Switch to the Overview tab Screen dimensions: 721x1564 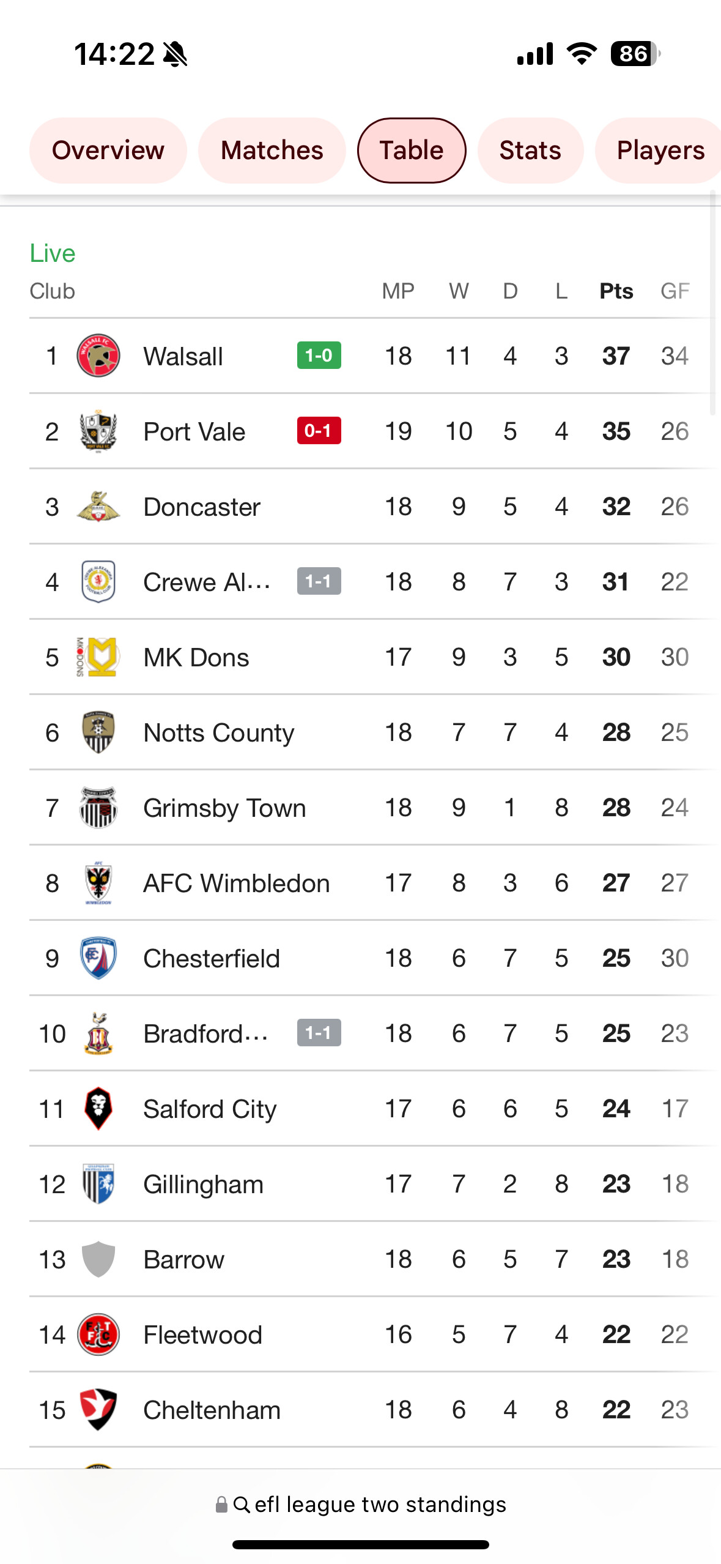[x=108, y=151]
